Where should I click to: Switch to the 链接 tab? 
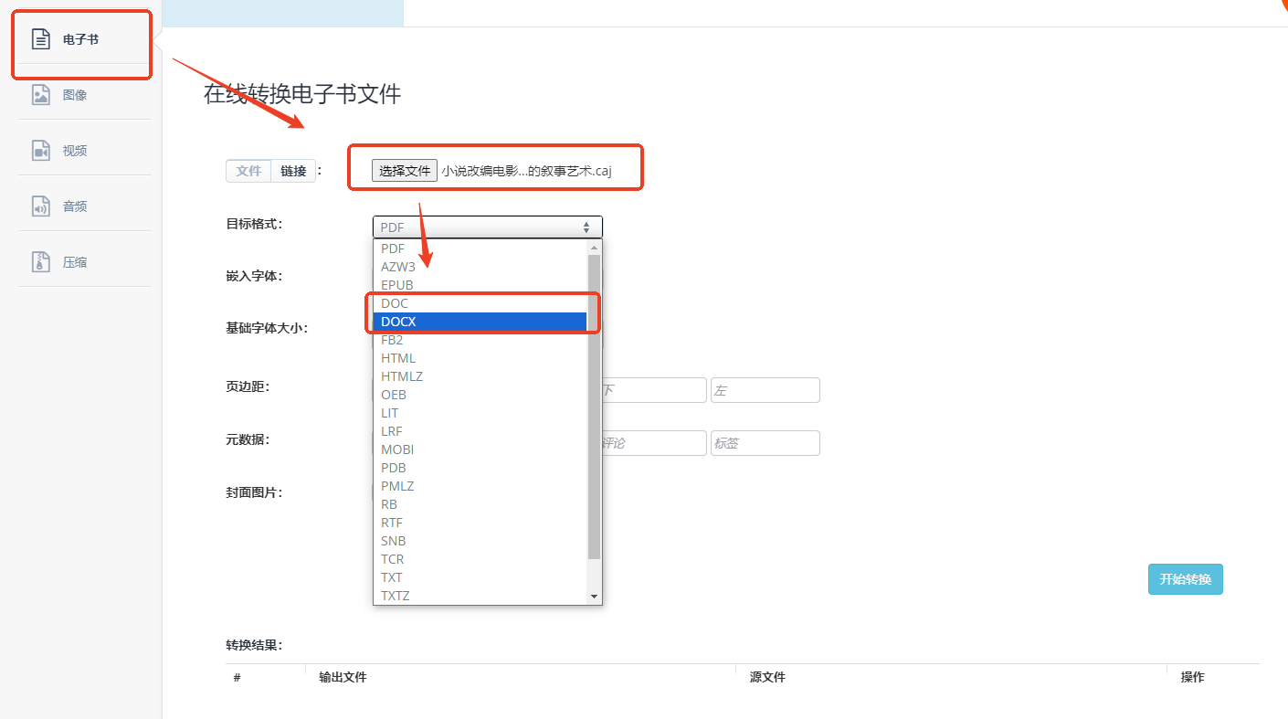(x=293, y=170)
